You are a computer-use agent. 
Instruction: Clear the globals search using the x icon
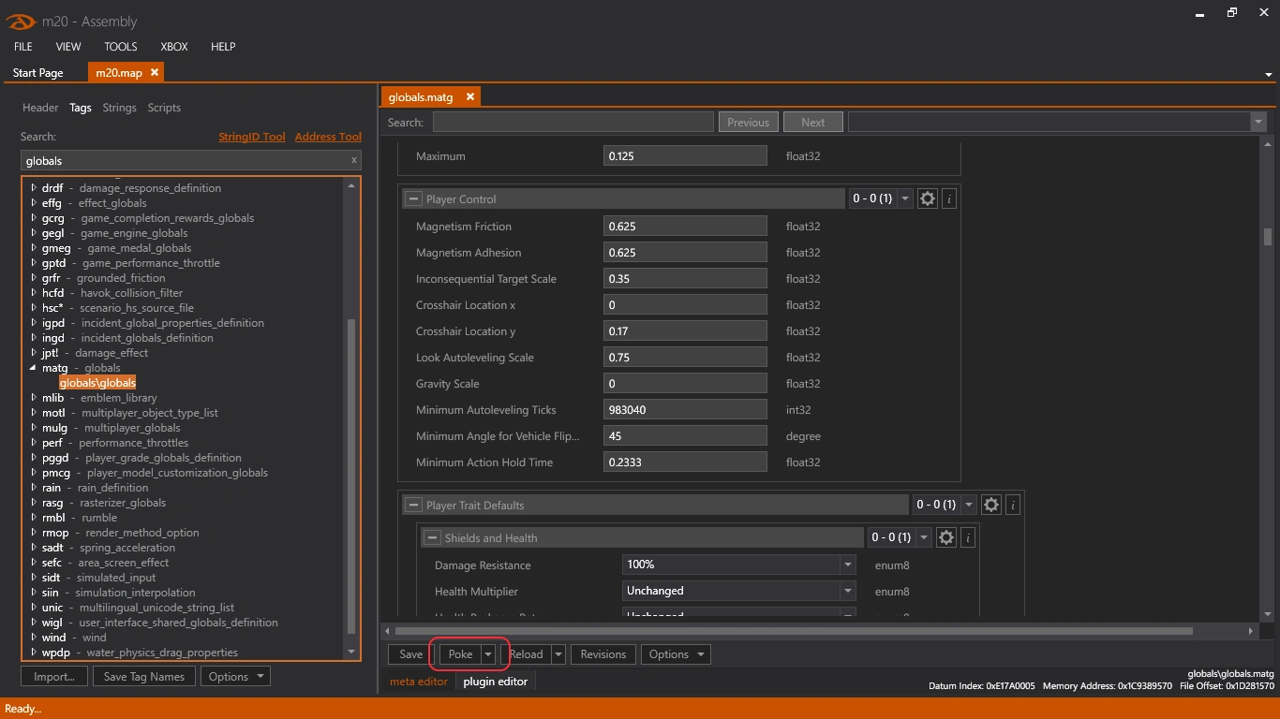(x=353, y=160)
